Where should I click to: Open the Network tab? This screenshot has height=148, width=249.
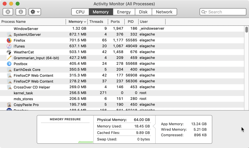(x=164, y=12)
